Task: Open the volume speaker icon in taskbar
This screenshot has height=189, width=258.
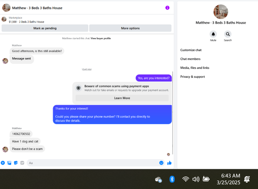Action: (x=196, y=179)
